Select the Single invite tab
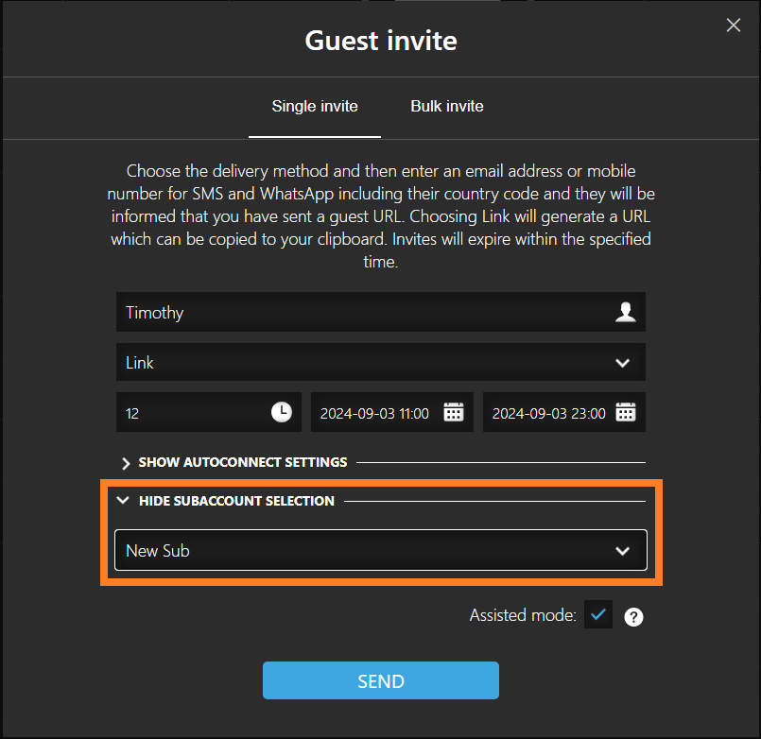The image size is (761, 739). click(x=314, y=107)
